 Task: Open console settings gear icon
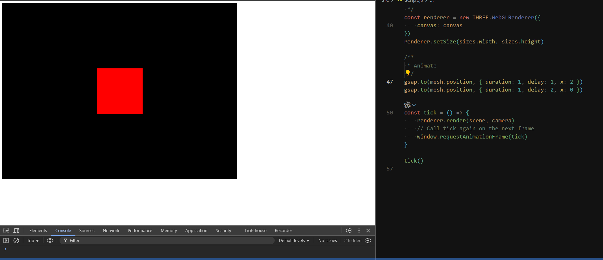tap(368, 241)
